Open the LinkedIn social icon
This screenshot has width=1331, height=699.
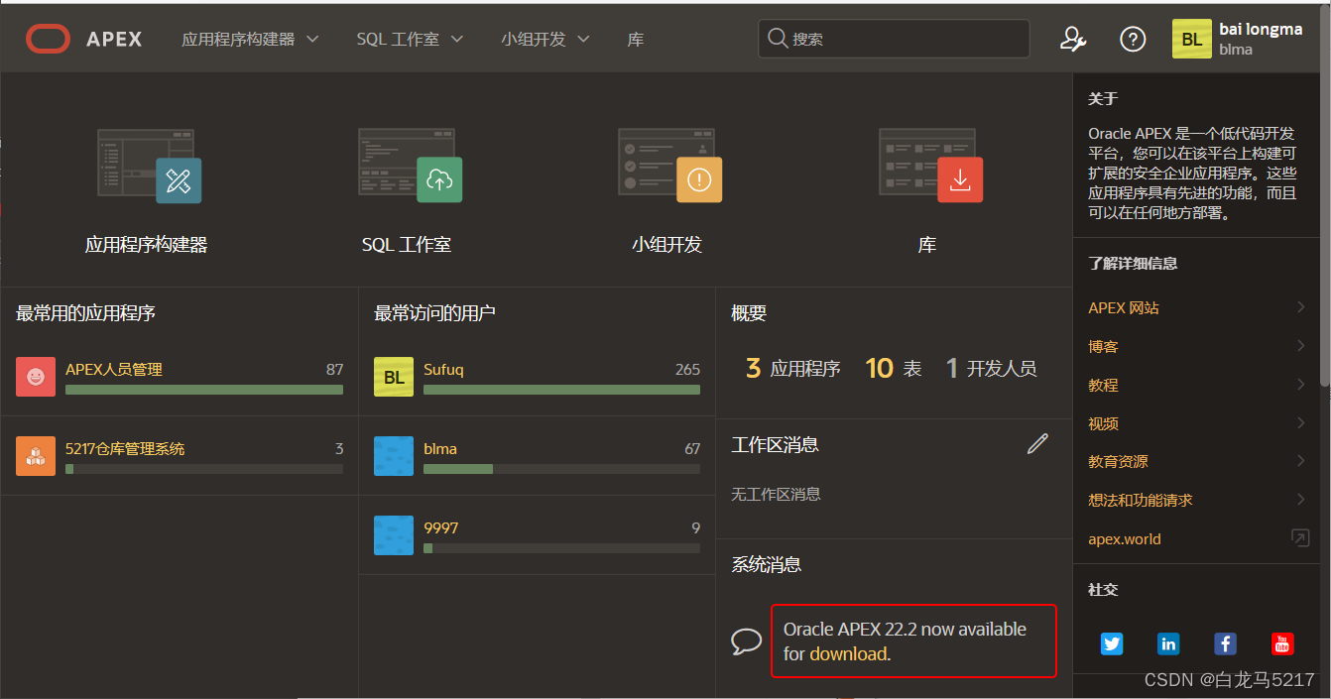tap(1168, 643)
